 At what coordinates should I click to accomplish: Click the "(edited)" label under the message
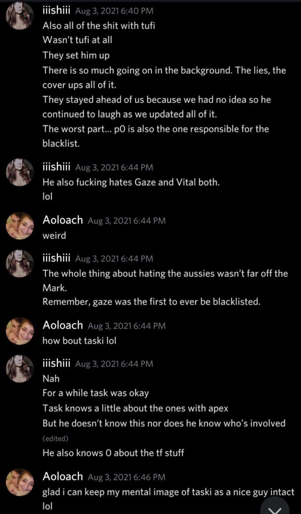click(x=55, y=438)
